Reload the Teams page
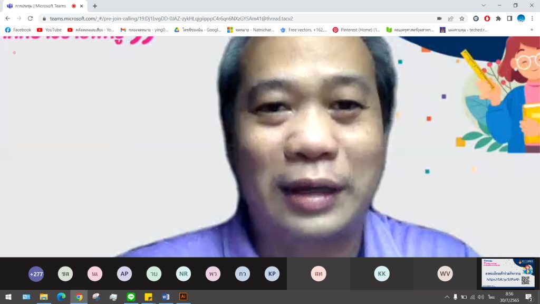The image size is (540, 304). pos(30,18)
